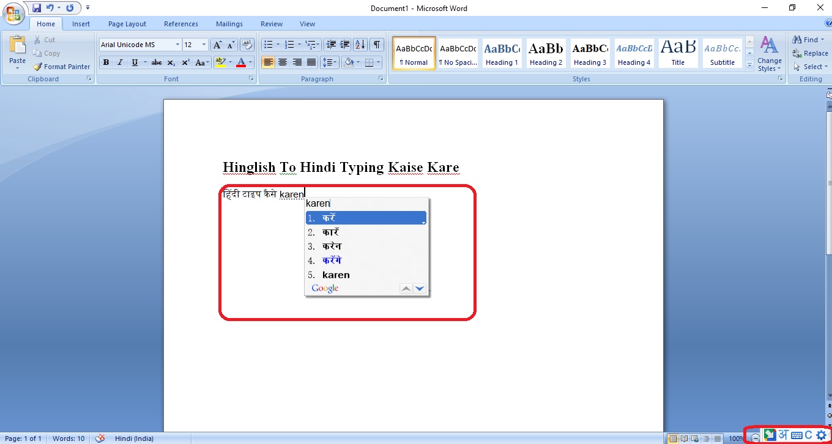Open the font size dropdown
Image resolution: width=832 pixels, height=444 pixels.
[202, 44]
